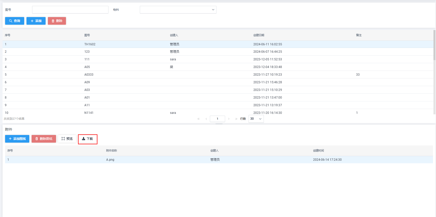Click into the 图号 drawing number field
The height and width of the screenshot is (217, 436).
click(x=70, y=10)
